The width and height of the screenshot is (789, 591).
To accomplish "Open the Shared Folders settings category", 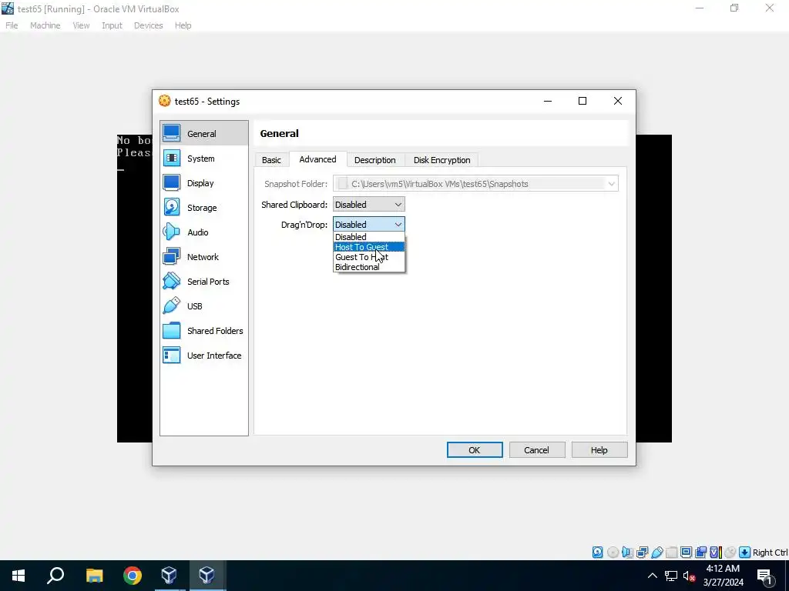I will click(x=203, y=331).
